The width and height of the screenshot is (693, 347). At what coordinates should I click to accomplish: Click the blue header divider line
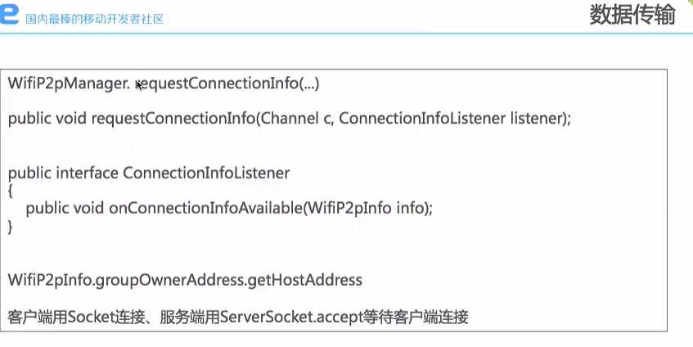[347, 33]
